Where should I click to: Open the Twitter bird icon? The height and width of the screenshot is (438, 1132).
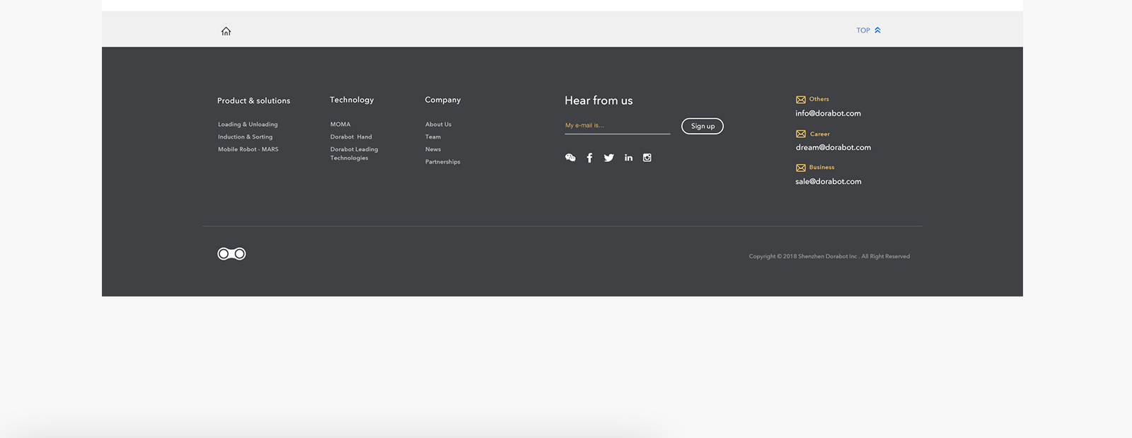pos(608,158)
